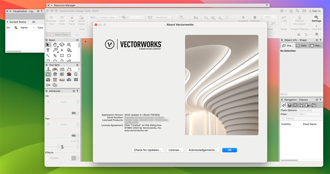330x174 pixels.
Task: Select the Selection arrow tool in Basic palette
Action: (48, 45)
